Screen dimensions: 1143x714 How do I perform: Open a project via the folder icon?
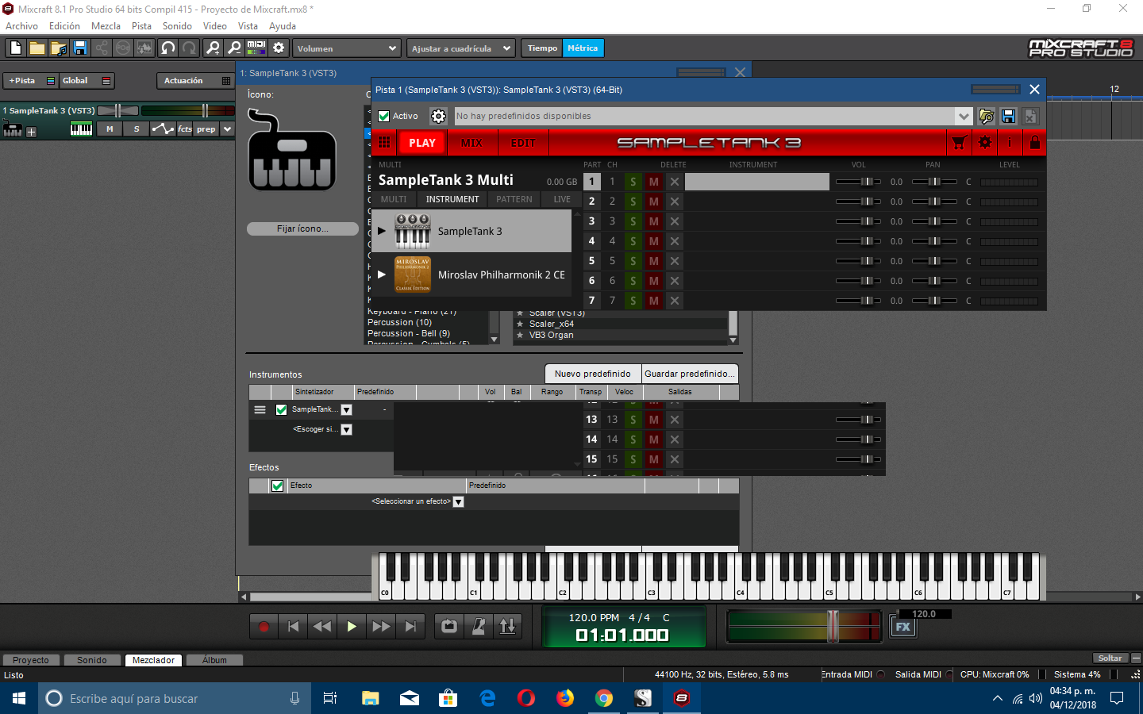(x=37, y=48)
